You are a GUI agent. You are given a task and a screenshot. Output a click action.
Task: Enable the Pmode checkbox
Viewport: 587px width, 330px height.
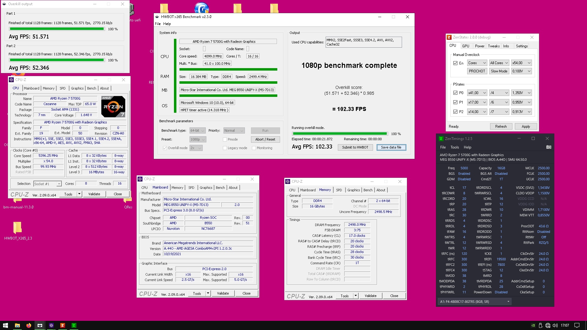[225, 139]
